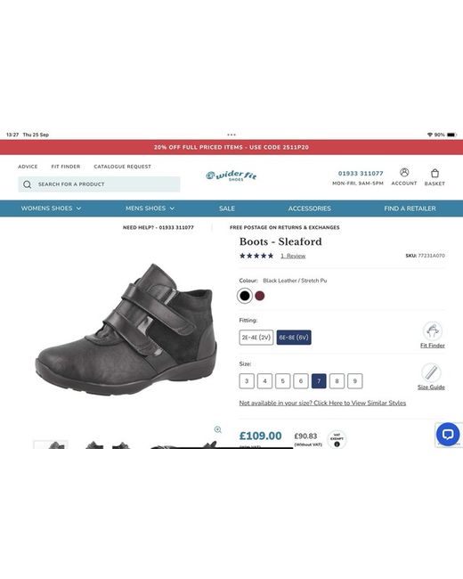Open the shopping Basket icon
463x579 pixels.
pyautogui.click(x=435, y=173)
